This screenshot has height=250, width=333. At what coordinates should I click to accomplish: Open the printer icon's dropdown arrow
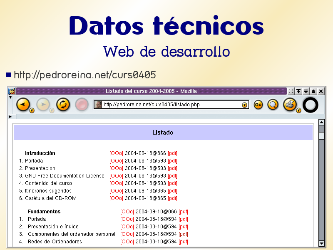298,111
